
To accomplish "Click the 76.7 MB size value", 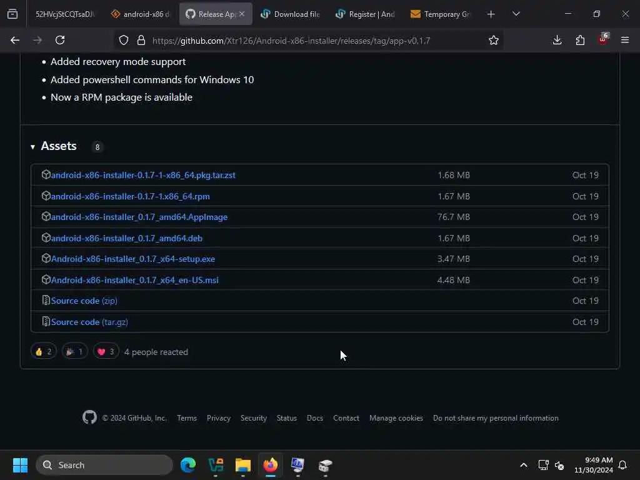I will [454, 217].
